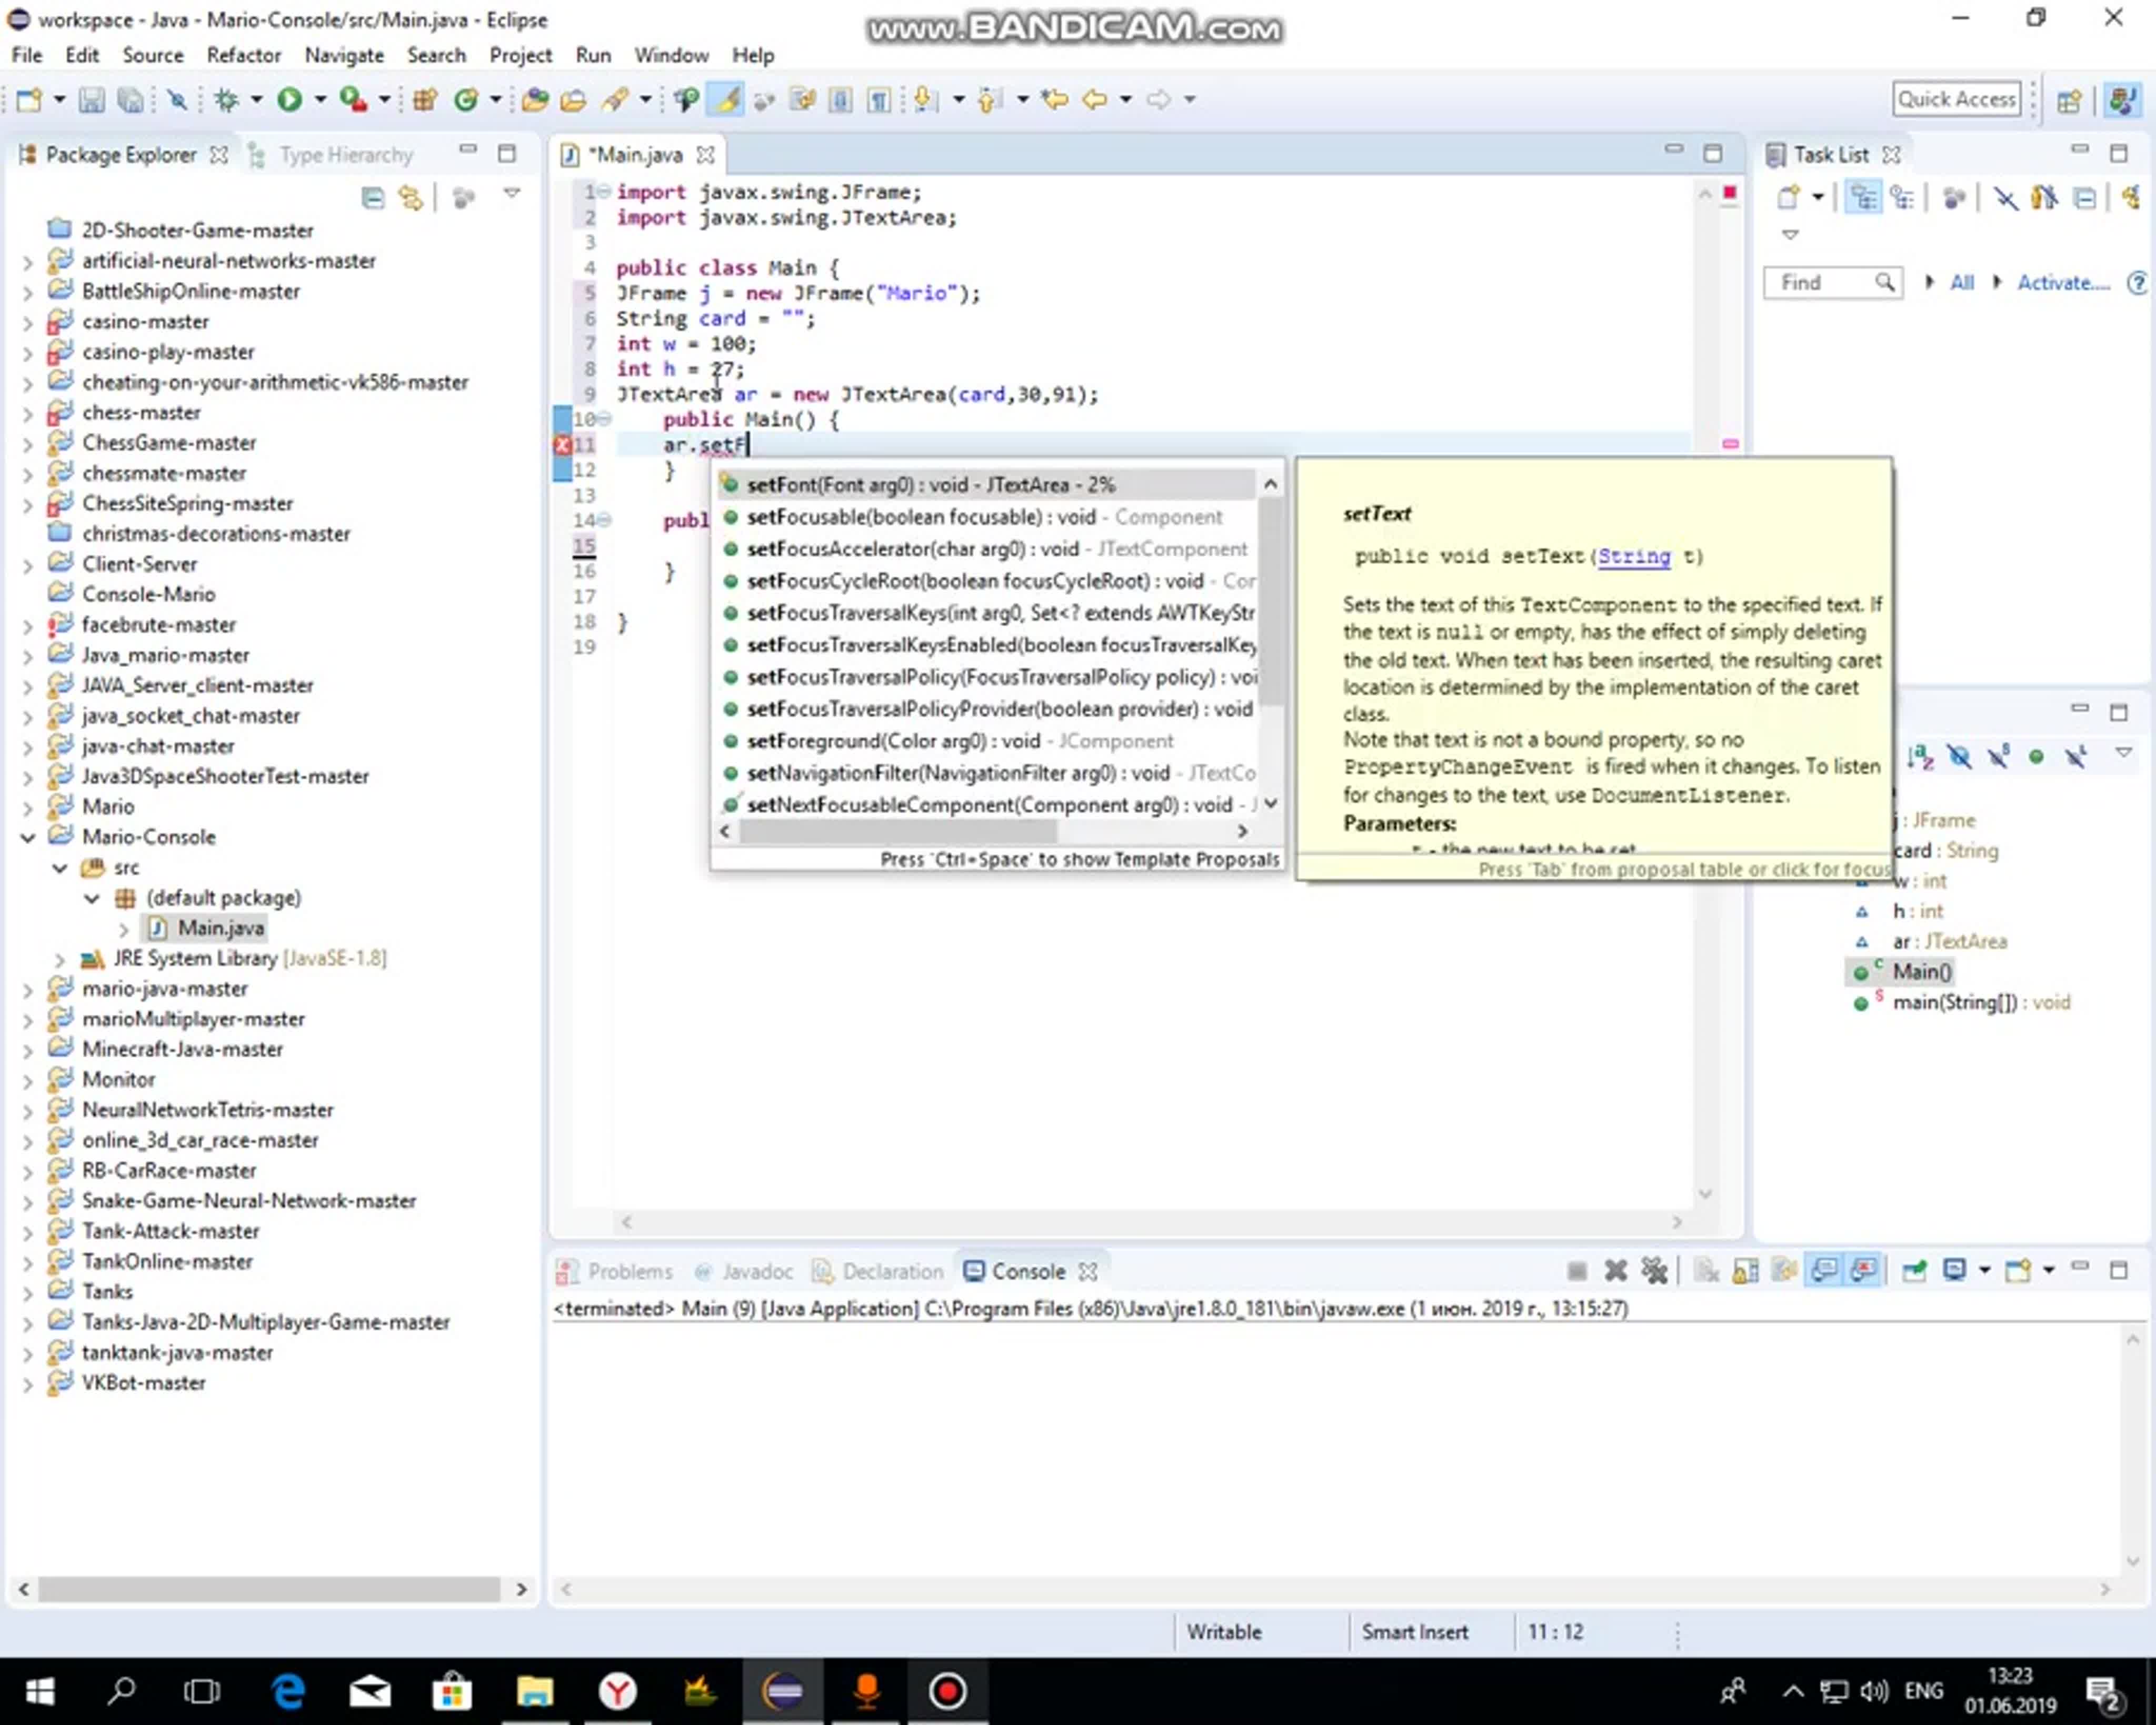Image resolution: width=2156 pixels, height=1725 pixels.
Task: Open File Explorer from the Windows taskbar
Action: coord(535,1691)
